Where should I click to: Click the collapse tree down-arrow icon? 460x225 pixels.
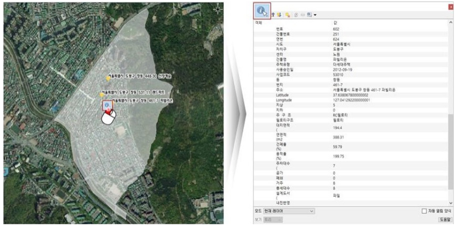(x=279, y=15)
